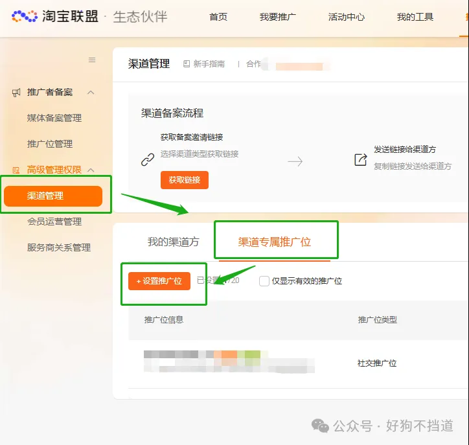469x445 pixels.
Task: Select 渠道管理 in the sidebar
Action: (53, 196)
